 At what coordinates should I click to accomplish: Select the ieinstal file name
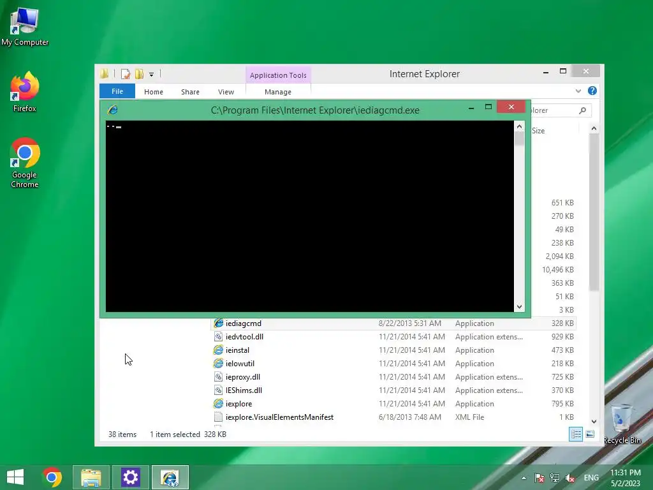[x=237, y=350]
